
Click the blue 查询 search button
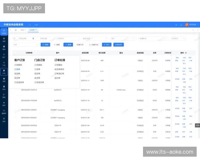[45, 44]
